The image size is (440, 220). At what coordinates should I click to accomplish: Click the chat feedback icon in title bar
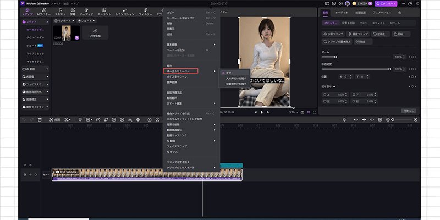point(334,4)
